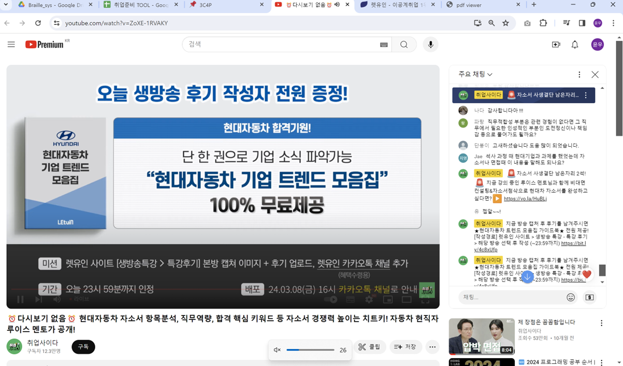Open the create video camera icon
The width and height of the screenshot is (623, 366).
point(556,45)
